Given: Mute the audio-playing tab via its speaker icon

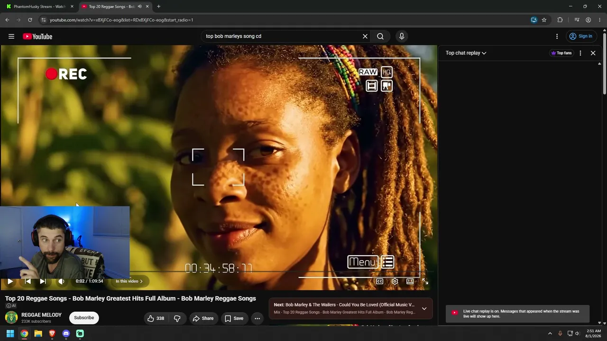Looking at the screenshot, I should (x=139, y=7).
